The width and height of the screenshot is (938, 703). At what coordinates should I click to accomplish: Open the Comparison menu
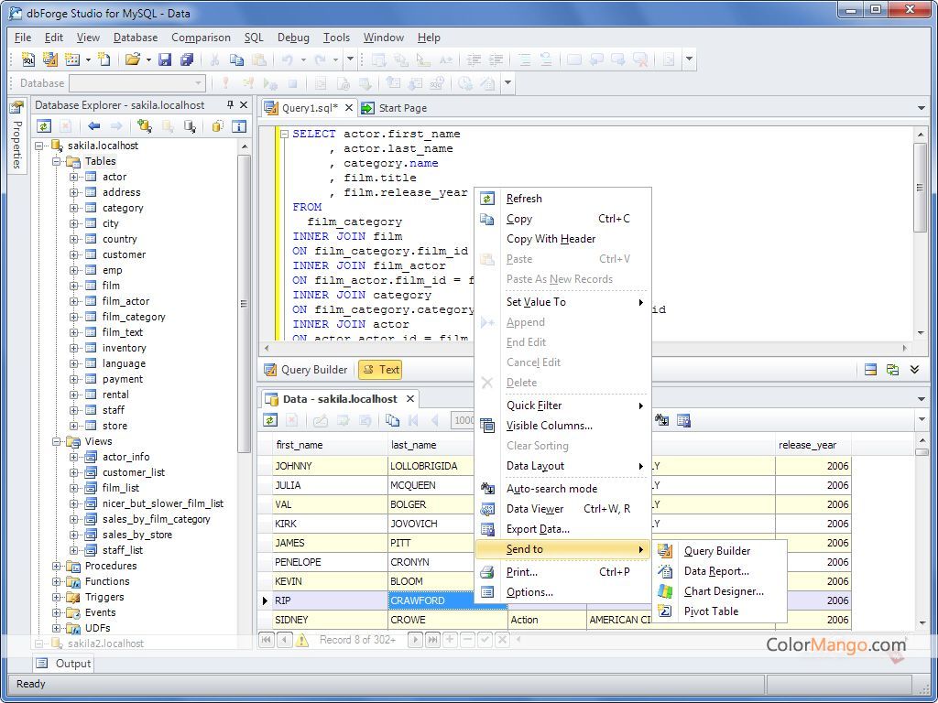(201, 37)
